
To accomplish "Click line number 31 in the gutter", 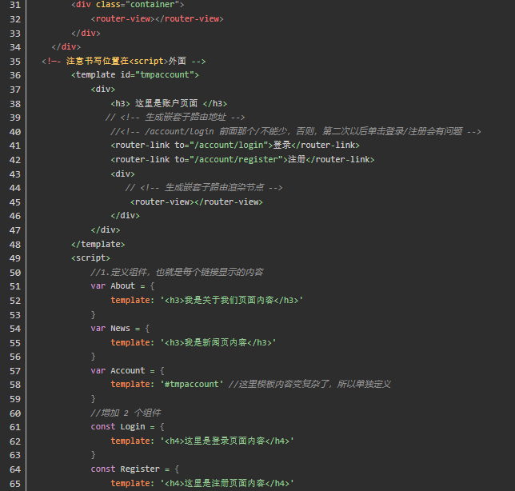I will pos(14,5).
